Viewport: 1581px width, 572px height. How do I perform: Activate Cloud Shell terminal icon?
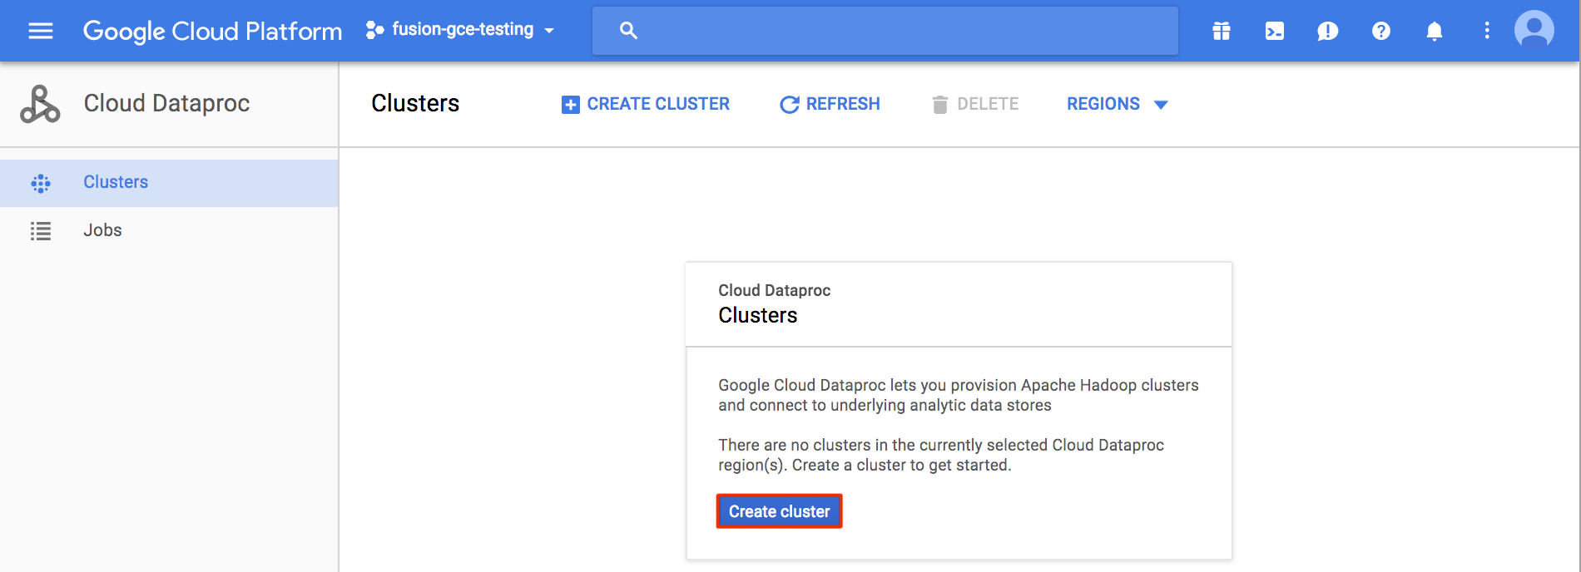pos(1274,31)
